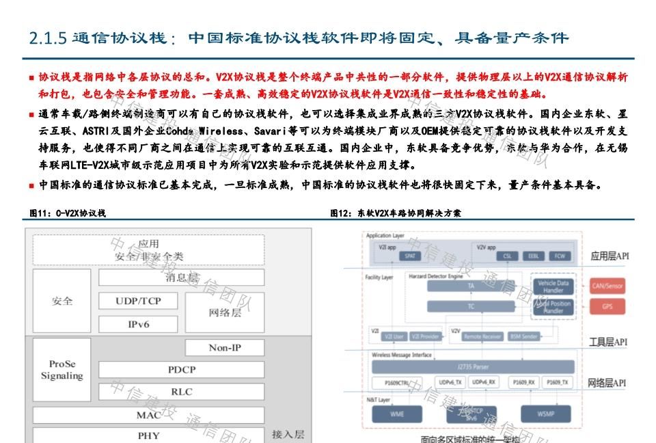Click the bullet line starting '中国标准的通信协议标准已基本完成'
The width and height of the screenshot is (656, 443).
click(320, 185)
